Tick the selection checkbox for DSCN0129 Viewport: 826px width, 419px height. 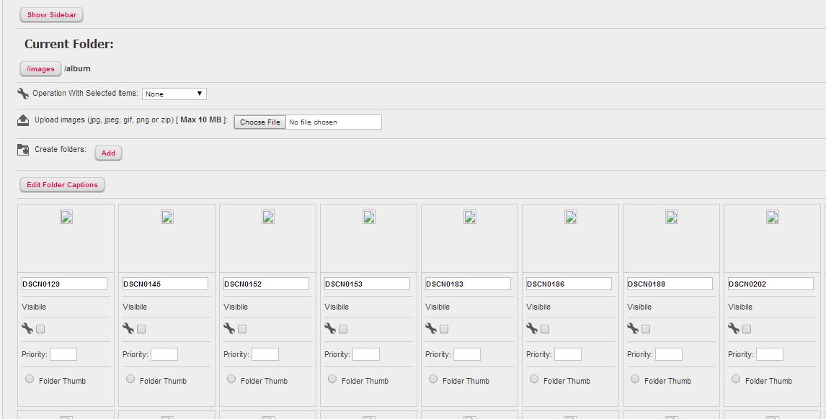click(40, 329)
